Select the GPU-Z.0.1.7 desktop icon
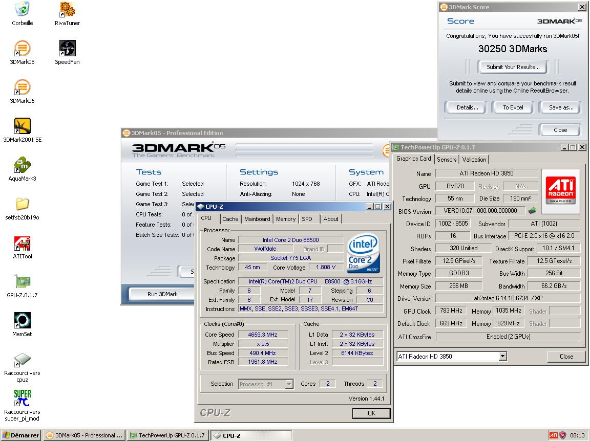This screenshot has height=442, width=590. click(x=22, y=281)
